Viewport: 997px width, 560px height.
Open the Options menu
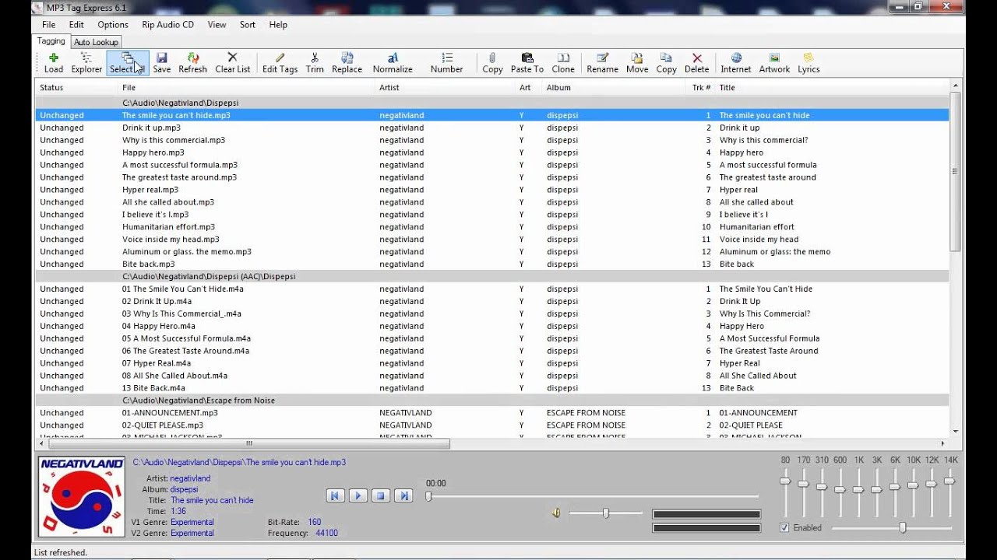(113, 25)
